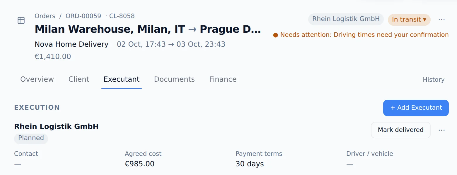
Task: Open the Client tab
Action: [x=79, y=79]
